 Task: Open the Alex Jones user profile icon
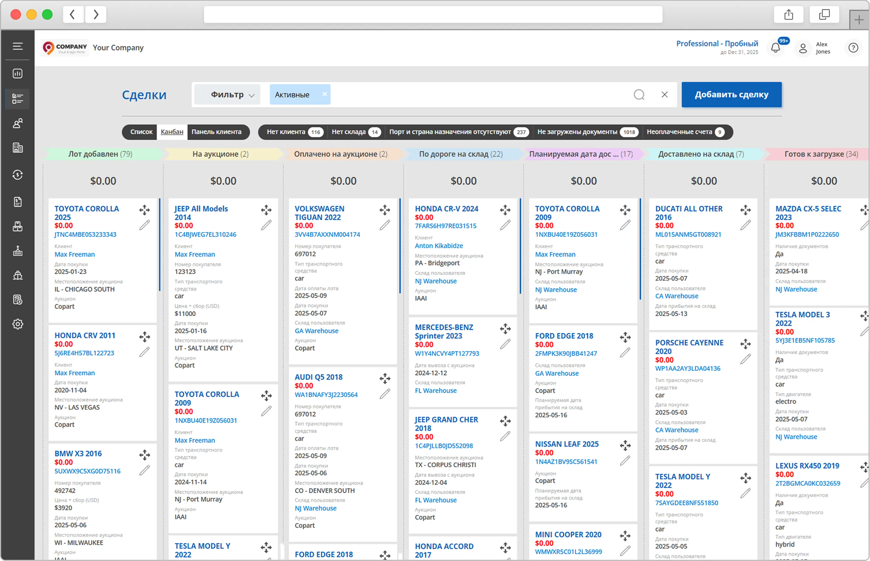click(x=803, y=48)
